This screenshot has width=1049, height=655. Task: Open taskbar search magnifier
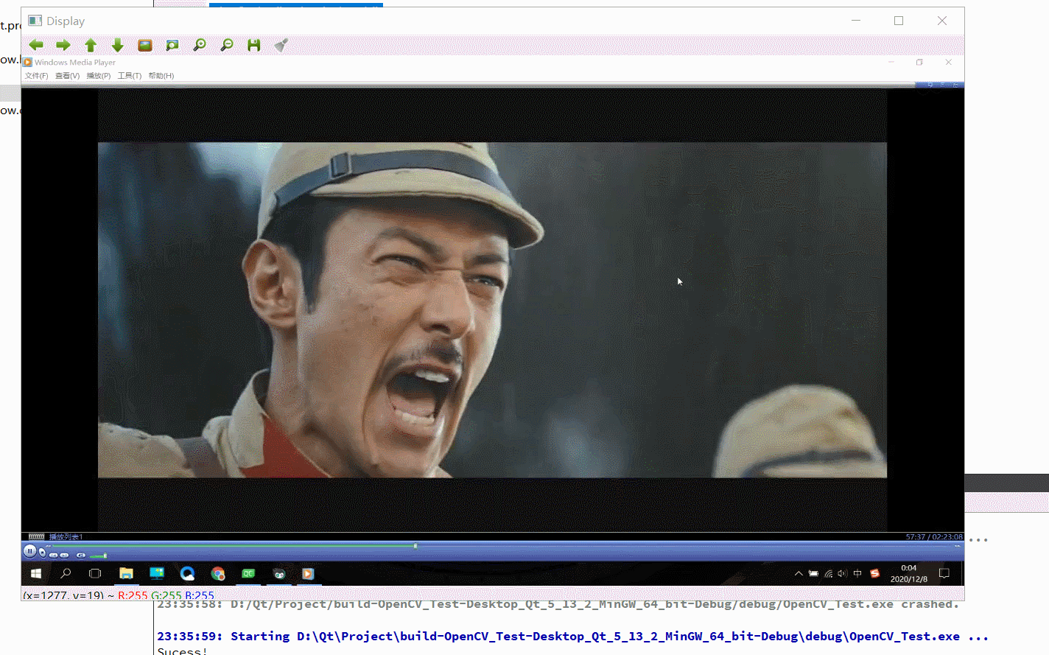(x=66, y=573)
